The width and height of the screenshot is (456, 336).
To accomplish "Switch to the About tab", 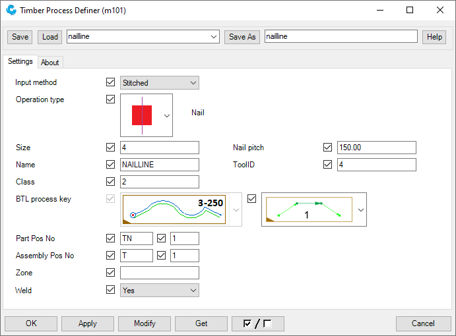I will click(50, 63).
